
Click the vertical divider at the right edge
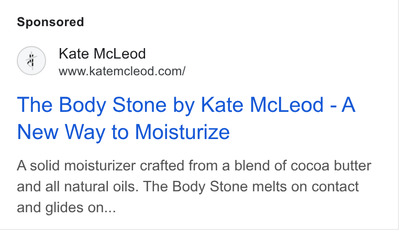coord(397,115)
